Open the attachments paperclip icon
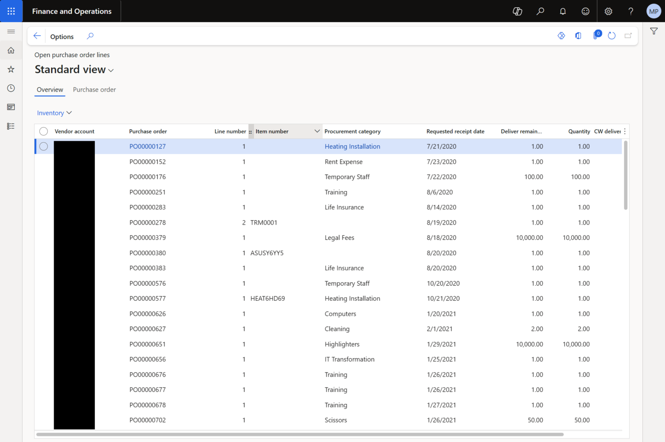This screenshot has width=665, height=442. pos(595,36)
